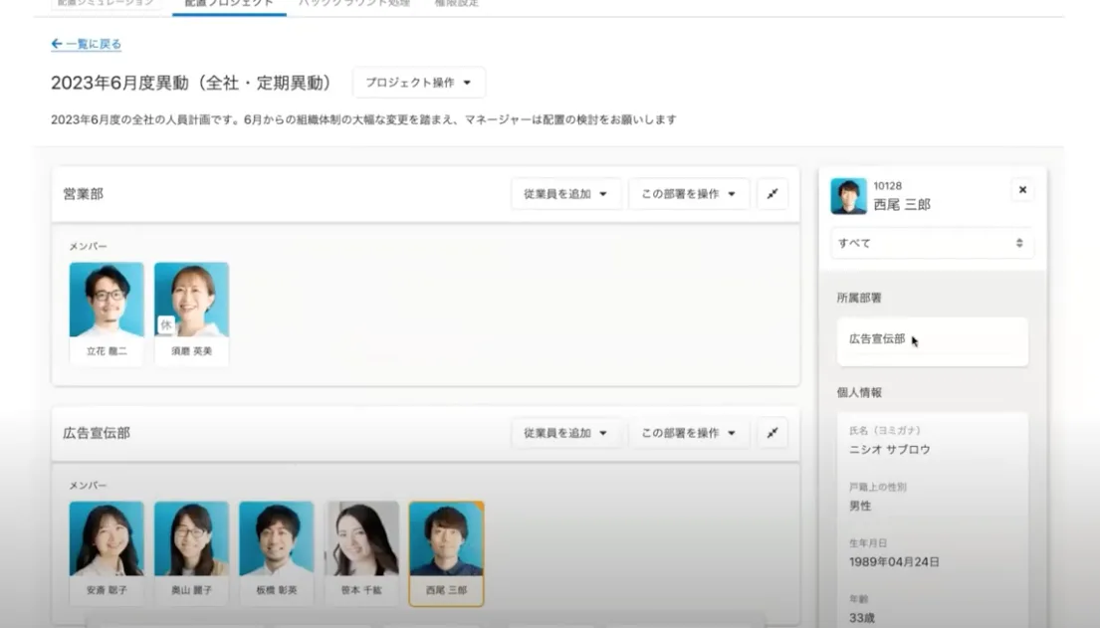The image size is (1100, 628).
Task: Switch to the 権限設定 tab
Action: [457, 4]
